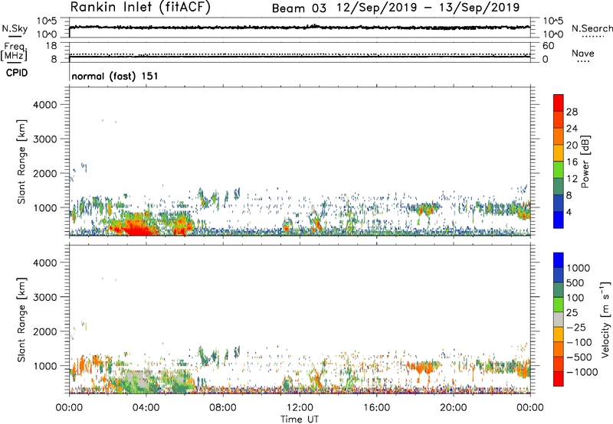Click the 'Rankin Inlet (fitACF)' title
613x424 pixels.
pyautogui.click(x=140, y=7)
